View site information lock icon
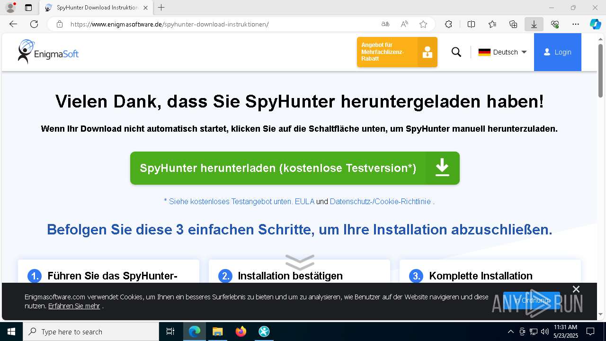This screenshot has height=341, width=606. (60, 24)
